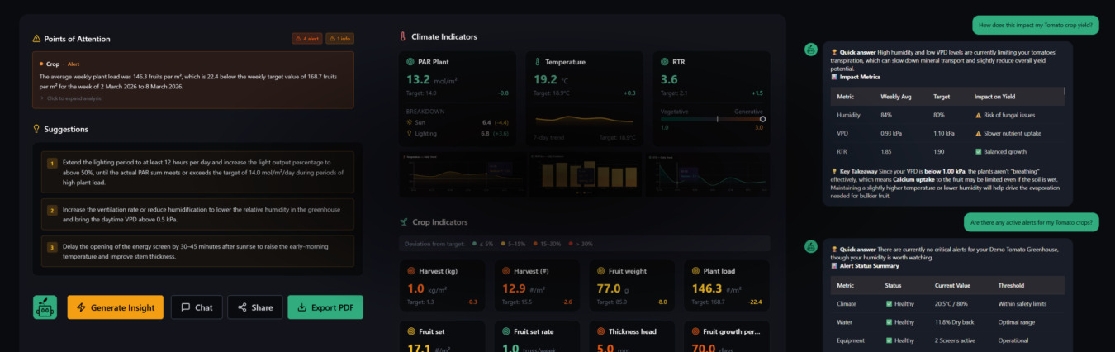1115x352 pixels.
Task: Click the Suggestions lightbulb icon
Action: click(x=36, y=130)
